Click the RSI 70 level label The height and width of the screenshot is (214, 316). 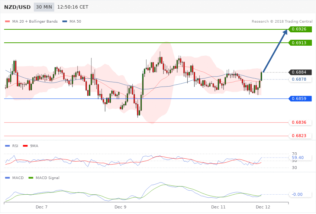point(294,154)
